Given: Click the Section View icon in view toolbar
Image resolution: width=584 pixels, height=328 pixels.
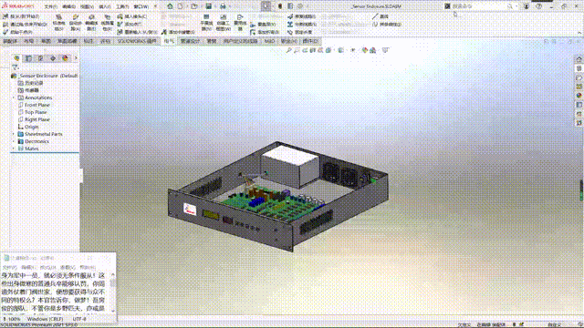Looking at the screenshot, I should point(313,50).
